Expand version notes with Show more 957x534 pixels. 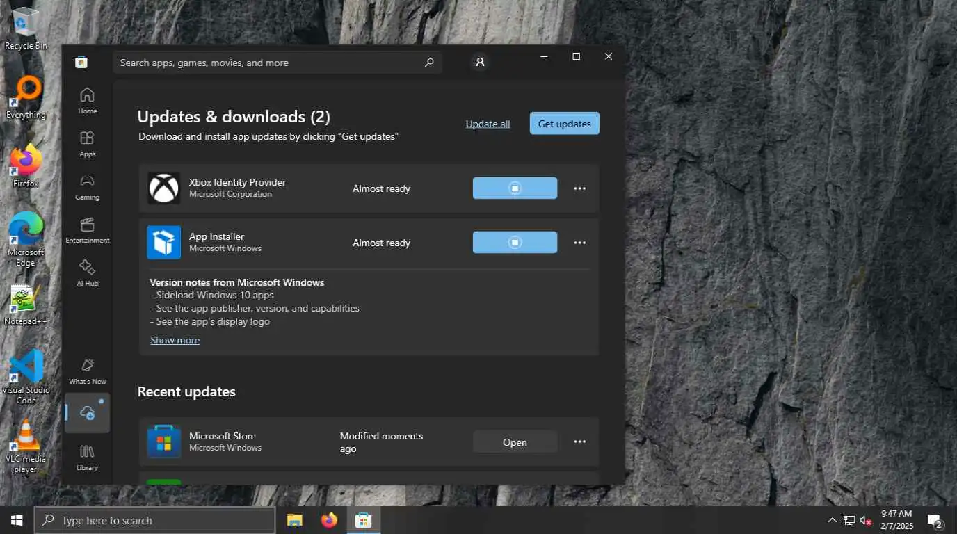175,340
